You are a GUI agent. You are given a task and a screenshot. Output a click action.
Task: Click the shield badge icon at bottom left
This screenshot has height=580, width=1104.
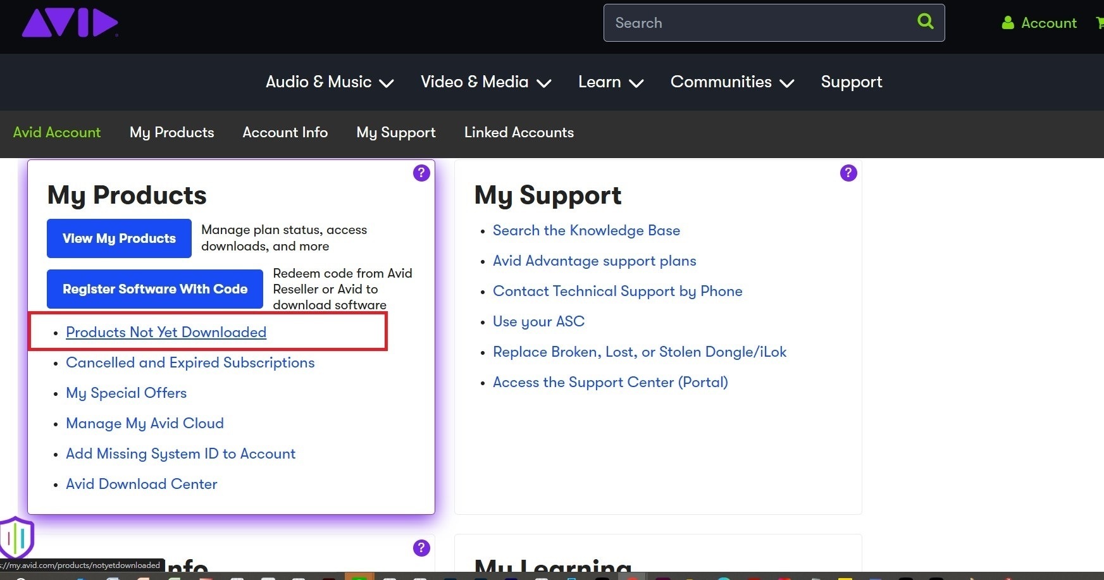click(x=16, y=537)
